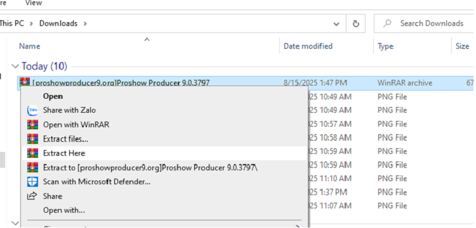Sort by Type column header
Screen dimensions: 476x228
pyautogui.click(x=385, y=46)
